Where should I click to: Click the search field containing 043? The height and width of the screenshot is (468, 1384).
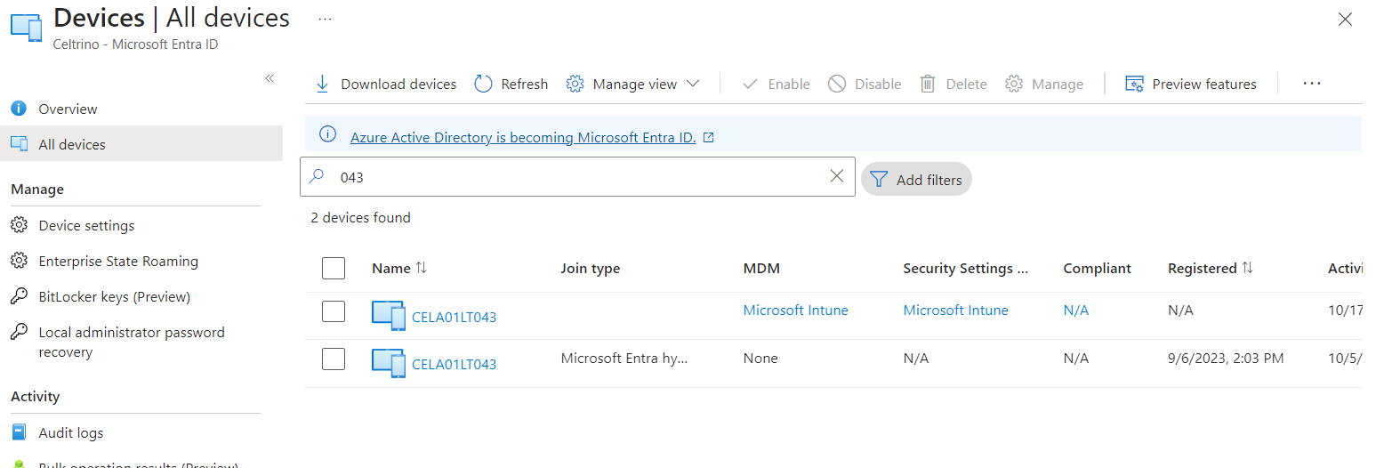click(x=577, y=177)
